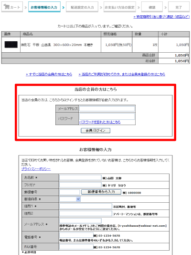Open the パスワードを忘れた方はこちら link
The image size is (191, 255).
(x=100, y=122)
